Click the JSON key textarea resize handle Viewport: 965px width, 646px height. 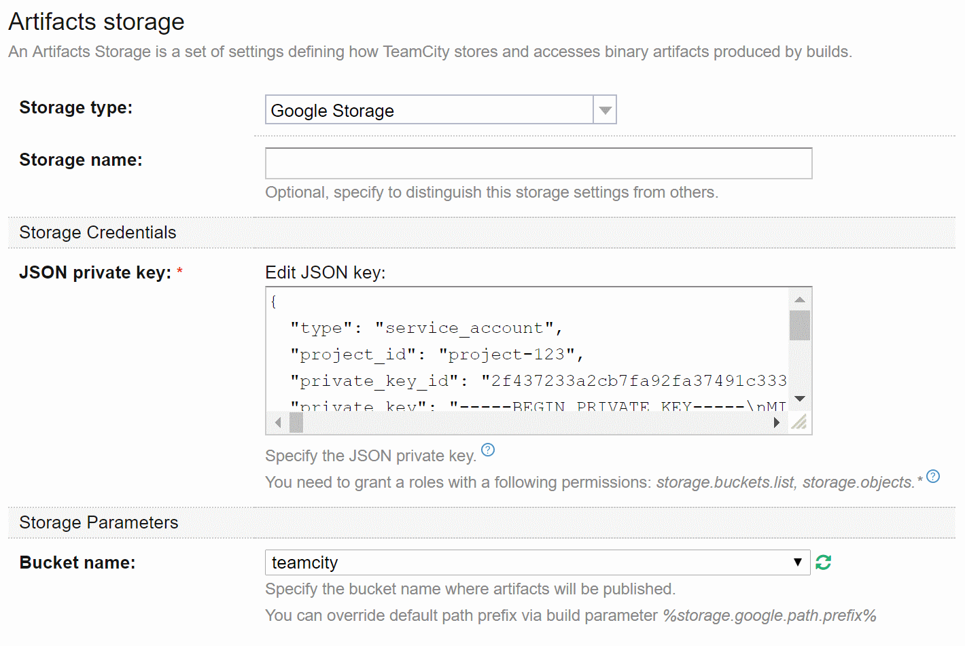pos(799,423)
